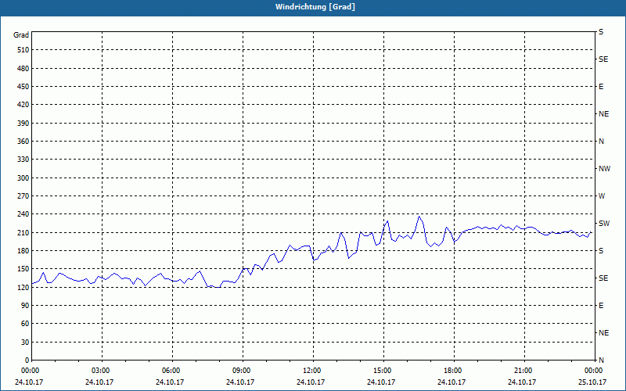Screen dimensions: 626x391
Task: Select the 270 y-axis value
Action: (23, 196)
